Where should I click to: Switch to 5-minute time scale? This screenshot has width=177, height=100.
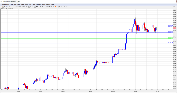click(x=13, y=7)
